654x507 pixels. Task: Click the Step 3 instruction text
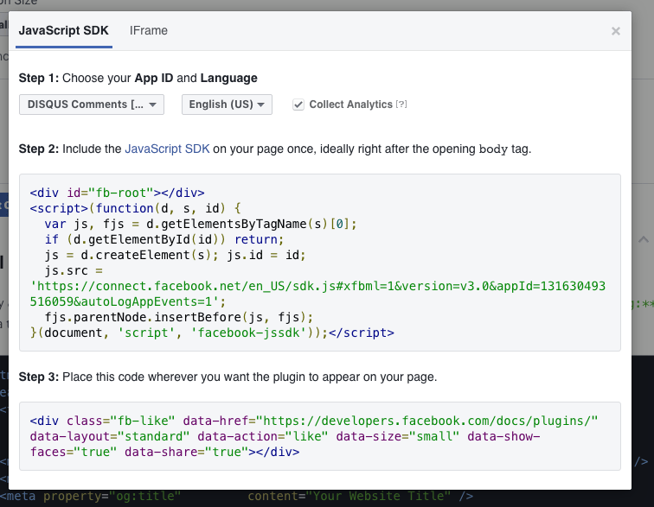click(x=228, y=377)
